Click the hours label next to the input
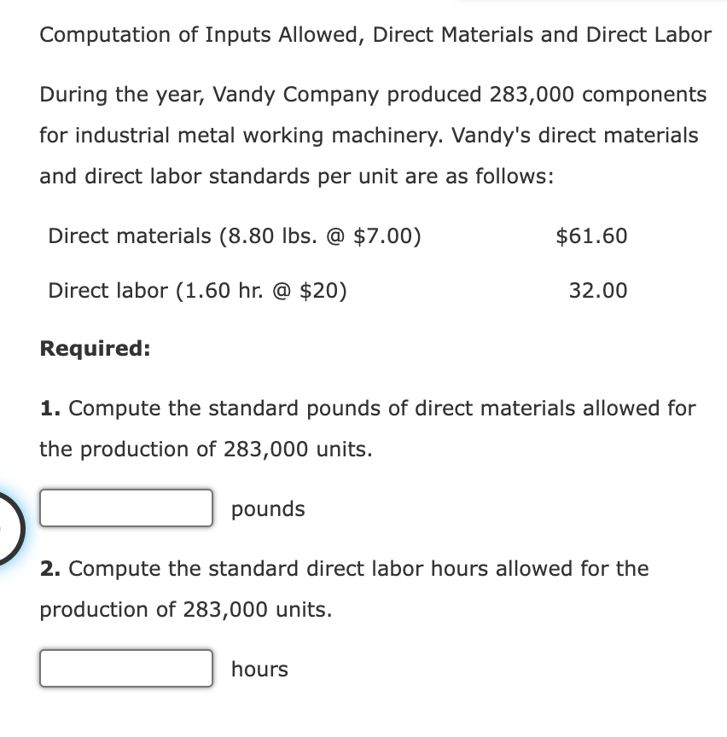This screenshot has width=727, height=737. coord(259,669)
